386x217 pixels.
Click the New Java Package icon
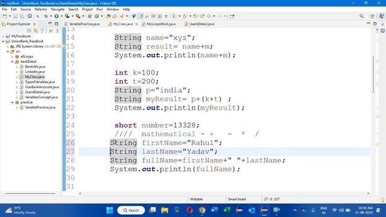[x=90, y=16]
